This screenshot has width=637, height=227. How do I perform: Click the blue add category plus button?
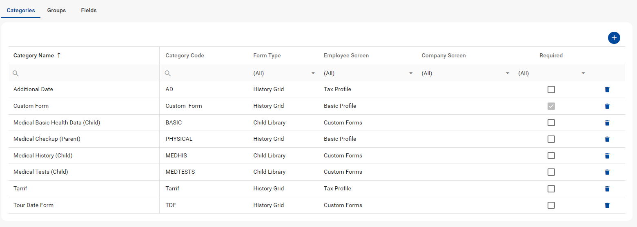tap(614, 38)
